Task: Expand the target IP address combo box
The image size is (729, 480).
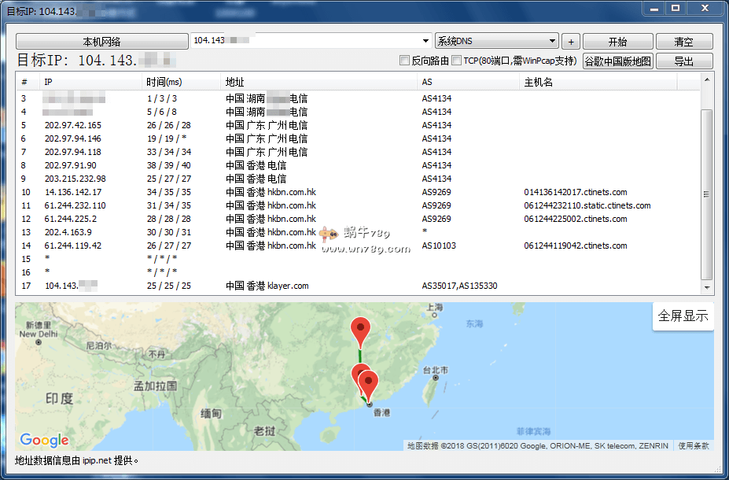Action: click(425, 42)
